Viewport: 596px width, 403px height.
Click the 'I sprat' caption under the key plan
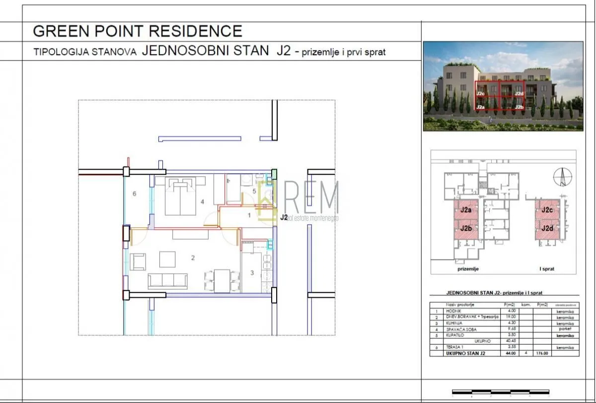tap(547, 269)
